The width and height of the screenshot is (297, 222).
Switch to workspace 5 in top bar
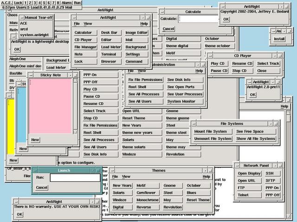pos(44,3)
